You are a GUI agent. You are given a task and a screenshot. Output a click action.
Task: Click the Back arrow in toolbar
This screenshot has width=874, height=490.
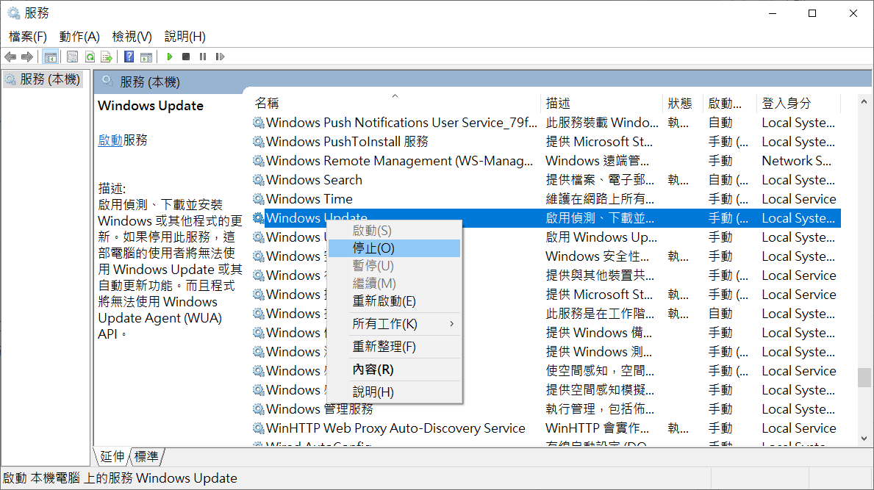[10, 57]
